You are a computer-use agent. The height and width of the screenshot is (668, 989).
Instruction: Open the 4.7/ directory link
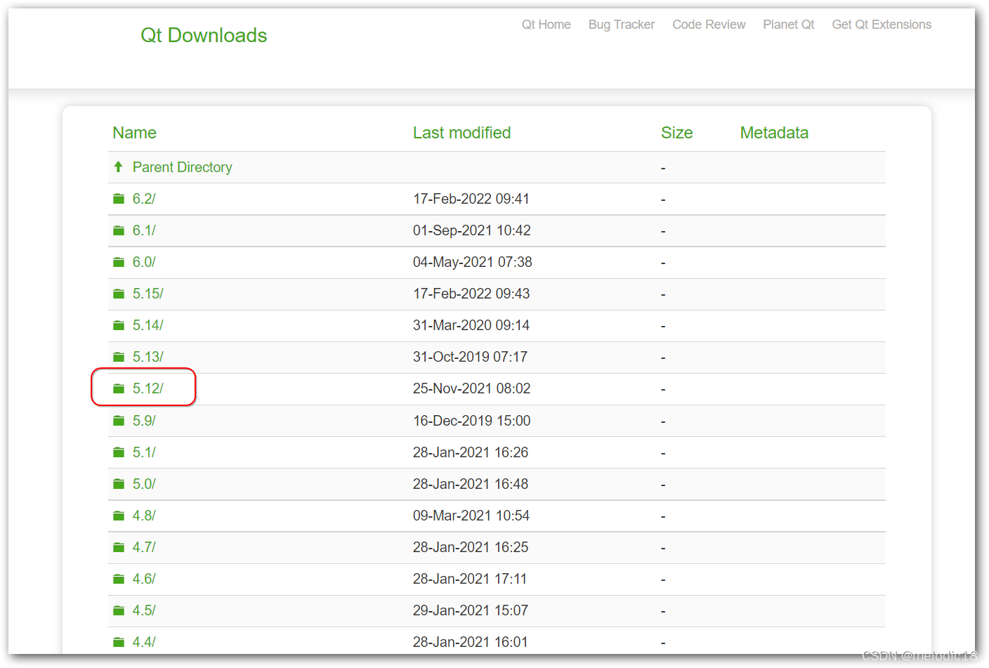[x=144, y=547]
